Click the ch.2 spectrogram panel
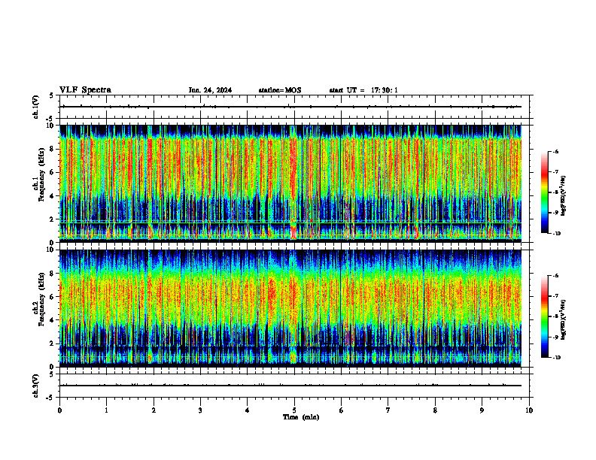The width and height of the screenshot is (596, 460). (290, 308)
